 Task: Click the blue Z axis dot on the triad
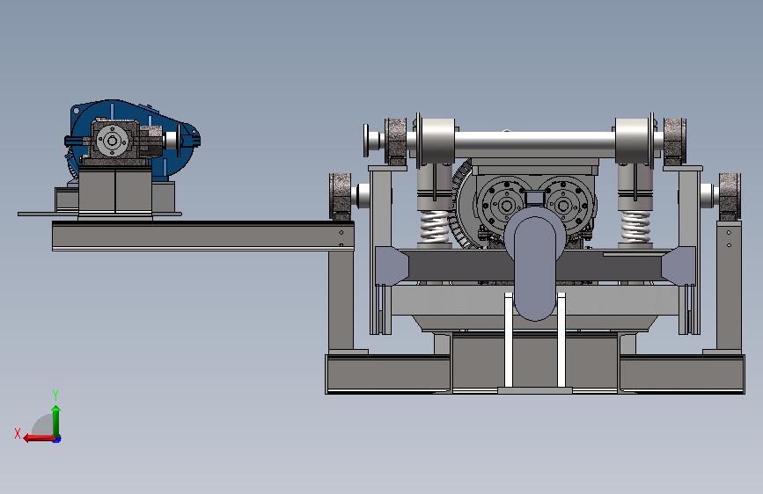tap(57, 439)
